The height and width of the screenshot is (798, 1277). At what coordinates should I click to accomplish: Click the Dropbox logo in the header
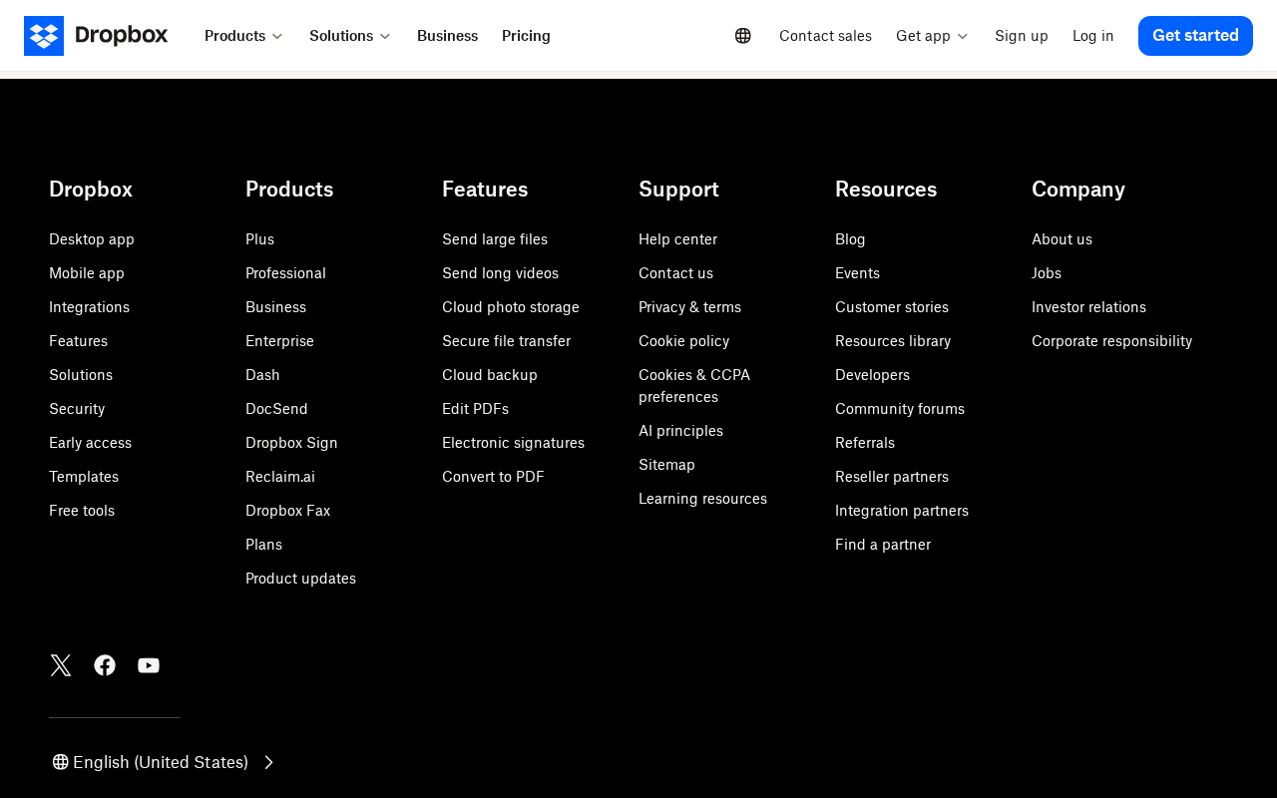click(96, 36)
